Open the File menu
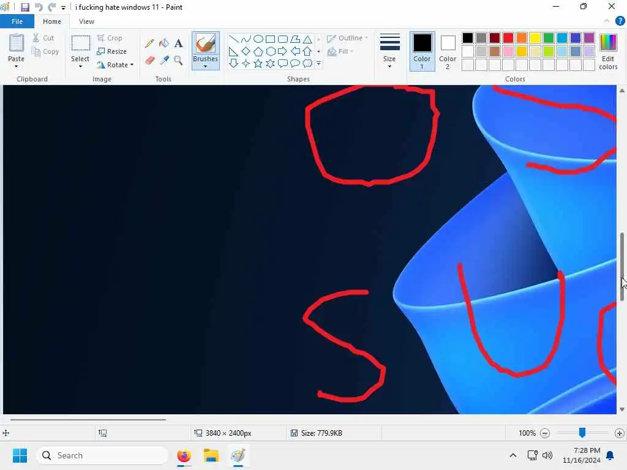 pyautogui.click(x=17, y=21)
